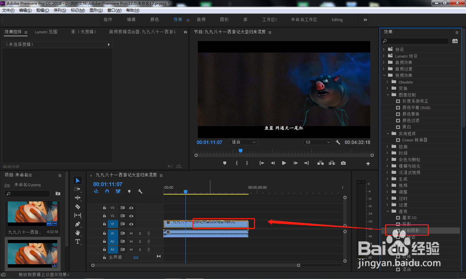
Task: Show more workspaces with double chevron
Action: click(365, 20)
